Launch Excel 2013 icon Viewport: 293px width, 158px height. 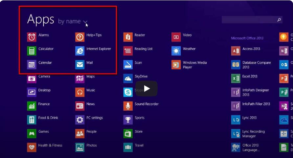236,78
